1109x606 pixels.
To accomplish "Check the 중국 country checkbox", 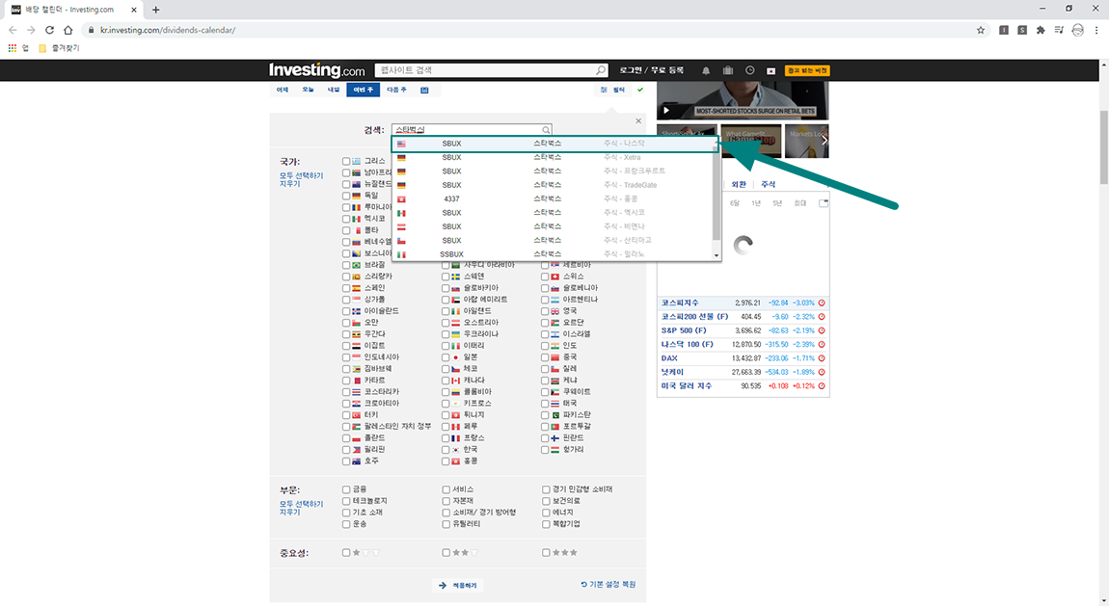I will pos(545,357).
